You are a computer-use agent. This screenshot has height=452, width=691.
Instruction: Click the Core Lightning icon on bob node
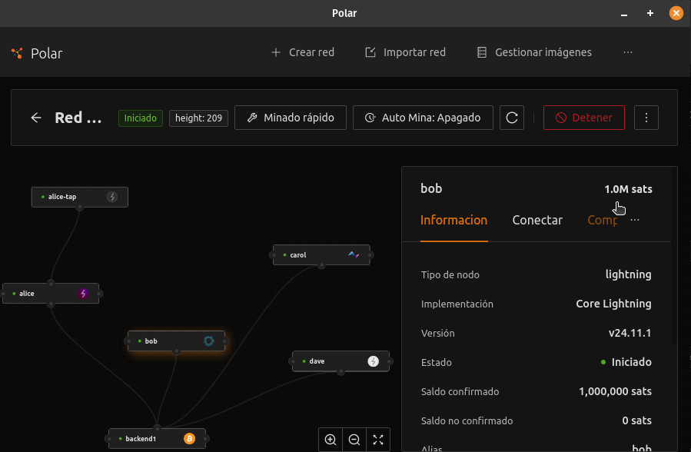point(208,341)
